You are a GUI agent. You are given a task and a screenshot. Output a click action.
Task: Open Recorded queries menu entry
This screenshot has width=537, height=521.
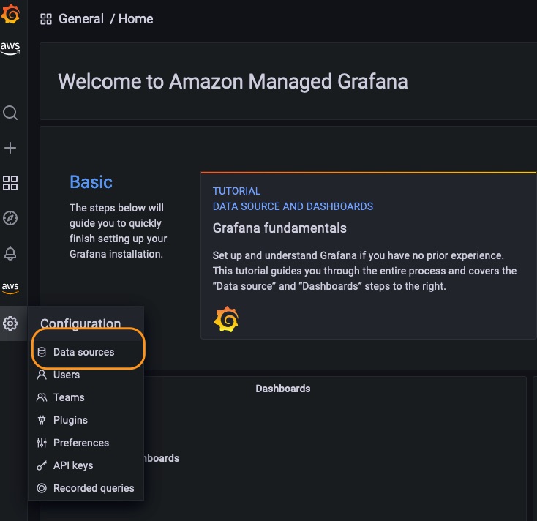point(86,488)
